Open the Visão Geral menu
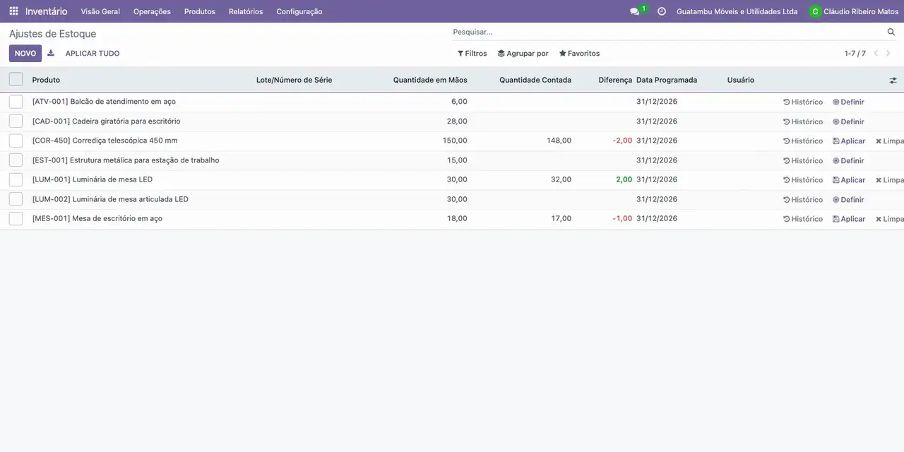Screen dimensions: 904x452 click(x=100, y=11)
